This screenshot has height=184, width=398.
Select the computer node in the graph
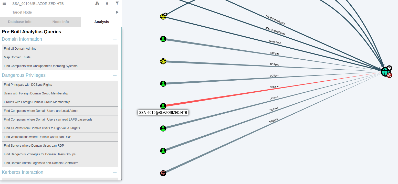163,173
